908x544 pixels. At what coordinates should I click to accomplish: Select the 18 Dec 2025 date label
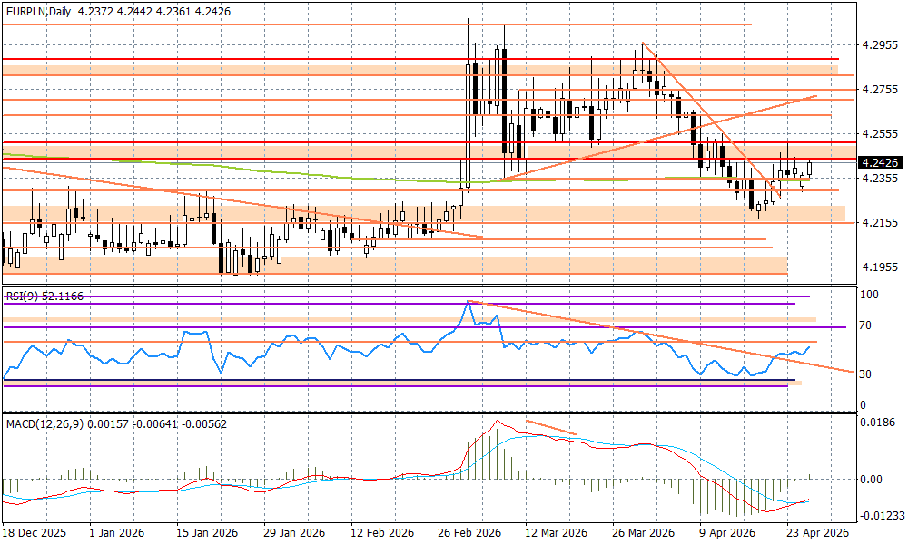click(x=36, y=534)
